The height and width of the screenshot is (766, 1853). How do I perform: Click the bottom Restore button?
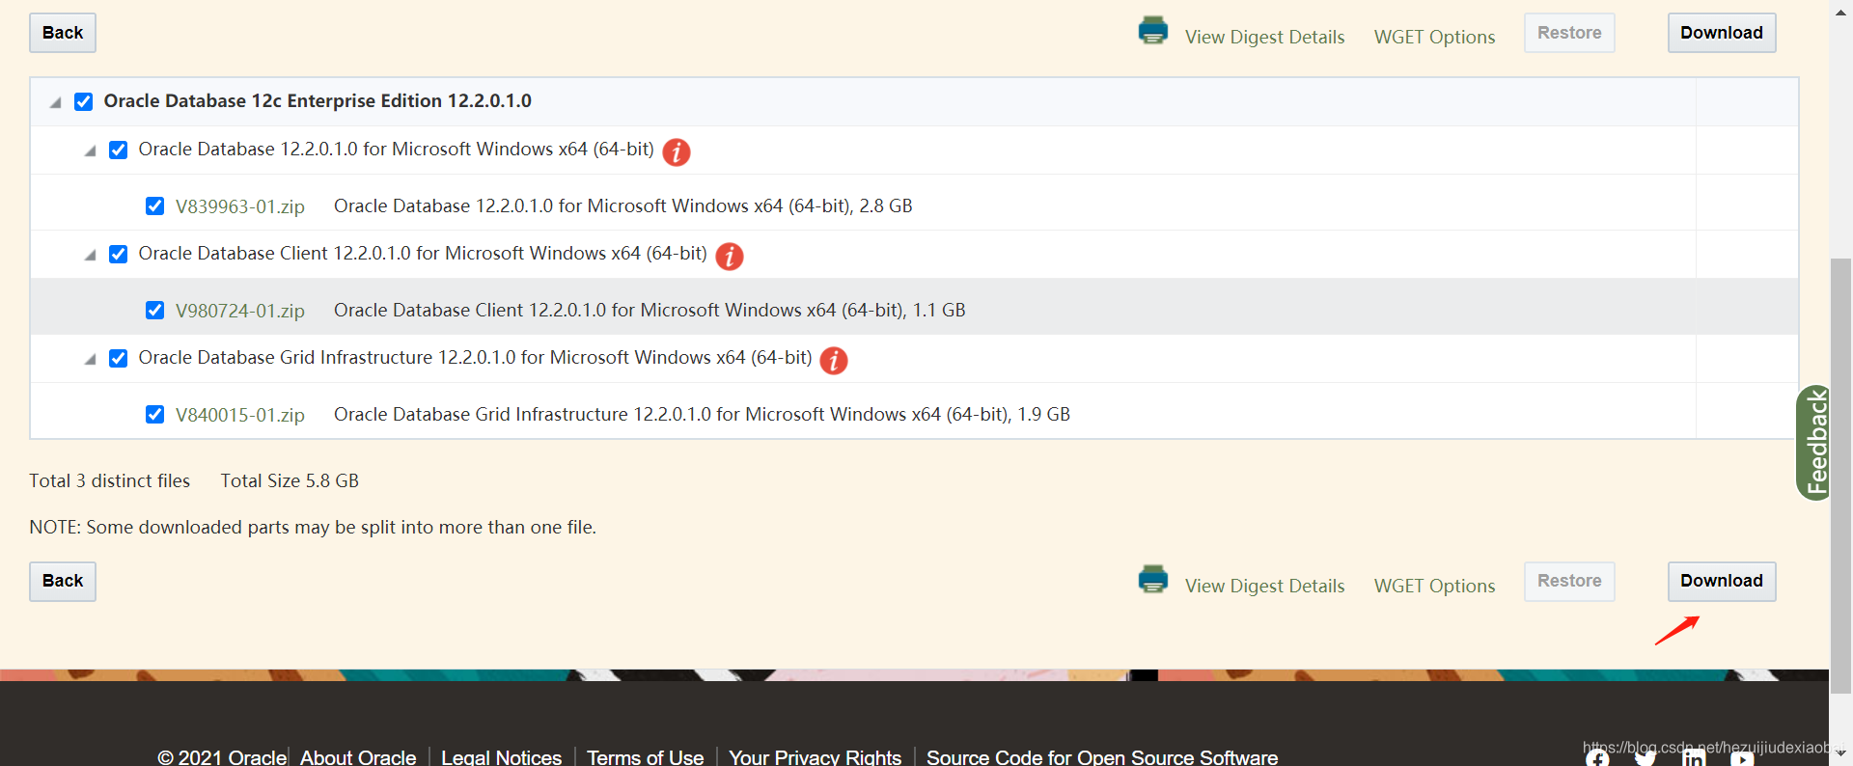(x=1569, y=581)
